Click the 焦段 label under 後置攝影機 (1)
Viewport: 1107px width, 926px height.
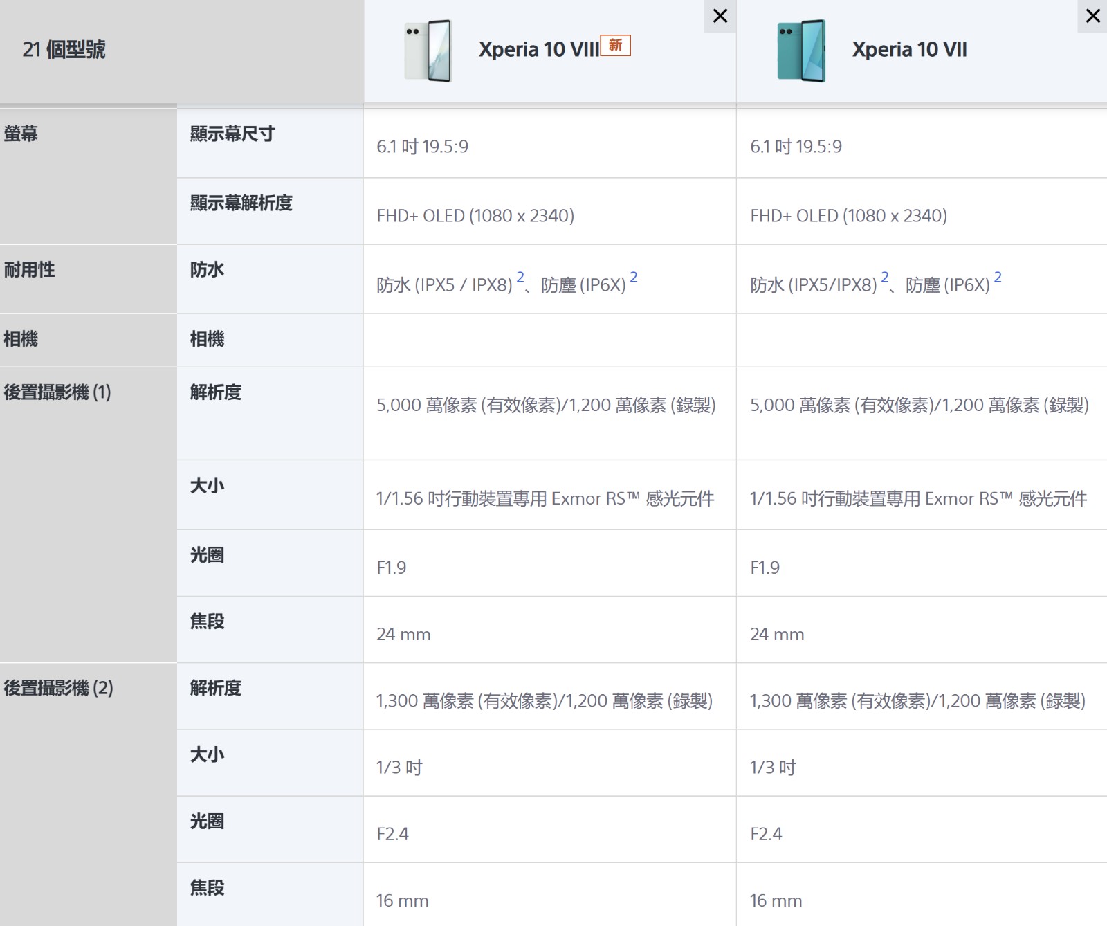click(x=208, y=621)
